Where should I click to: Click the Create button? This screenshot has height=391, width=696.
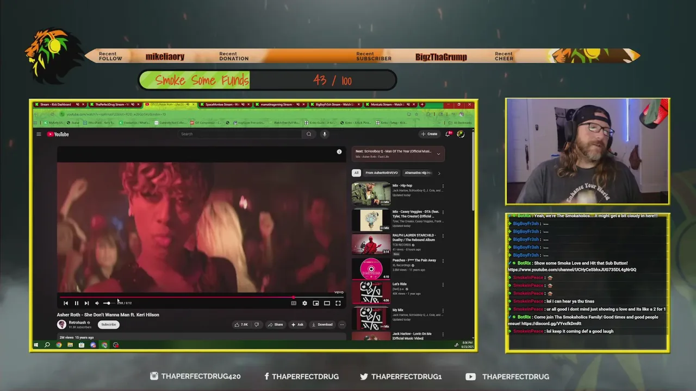[x=430, y=134]
